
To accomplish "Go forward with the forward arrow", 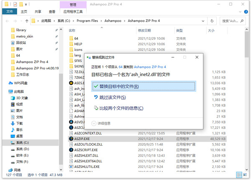I will coord(15,21).
